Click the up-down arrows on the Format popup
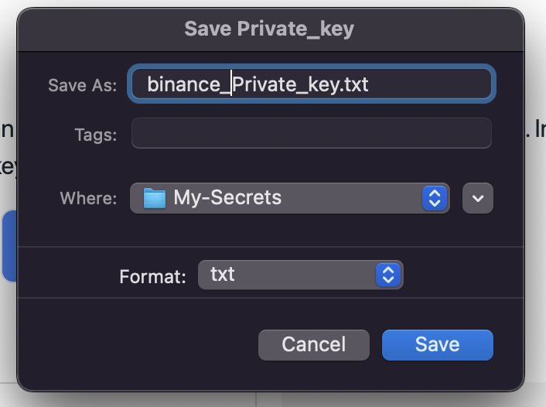 click(x=388, y=275)
